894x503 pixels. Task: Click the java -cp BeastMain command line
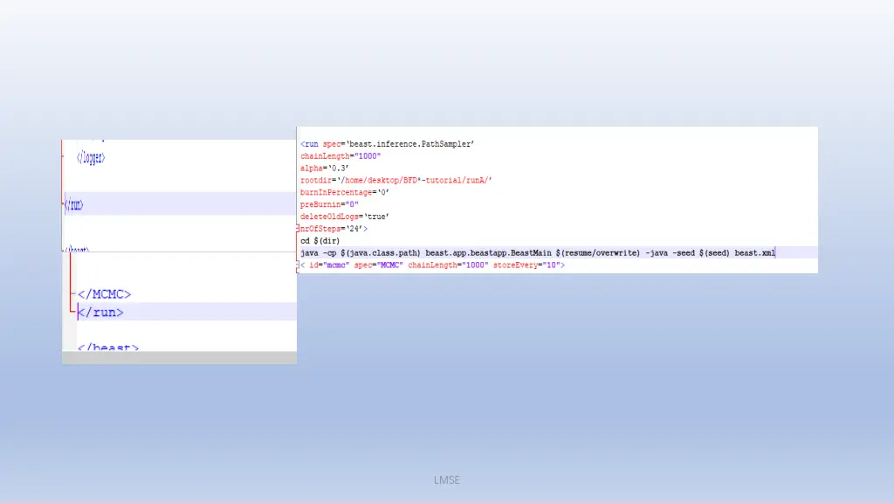pos(538,252)
